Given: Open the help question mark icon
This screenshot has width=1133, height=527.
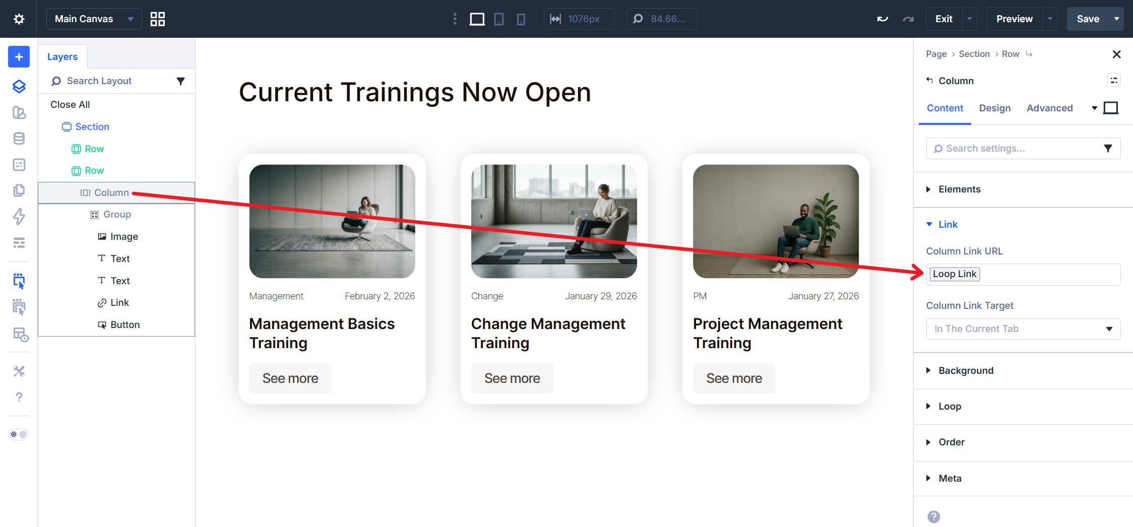Looking at the screenshot, I should point(18,397).
